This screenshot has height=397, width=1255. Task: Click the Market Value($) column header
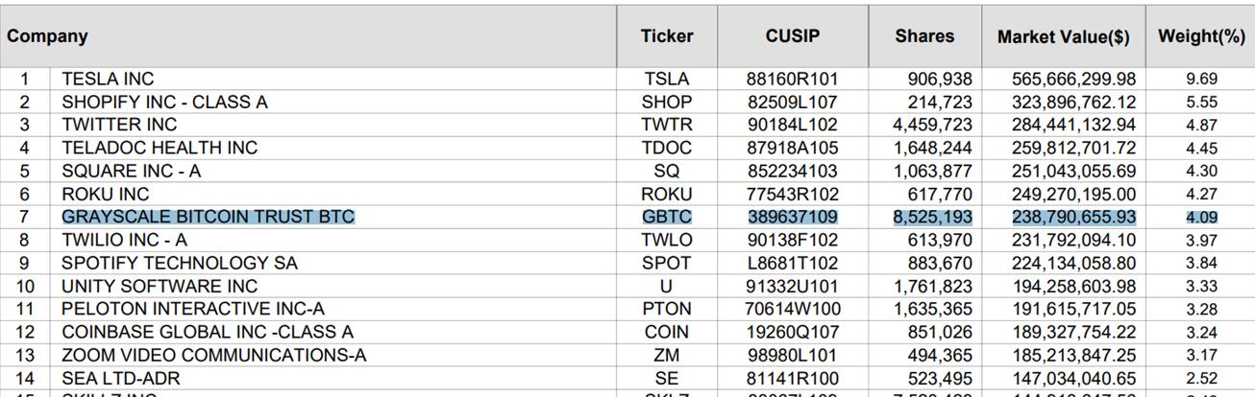pos(1063,37)
